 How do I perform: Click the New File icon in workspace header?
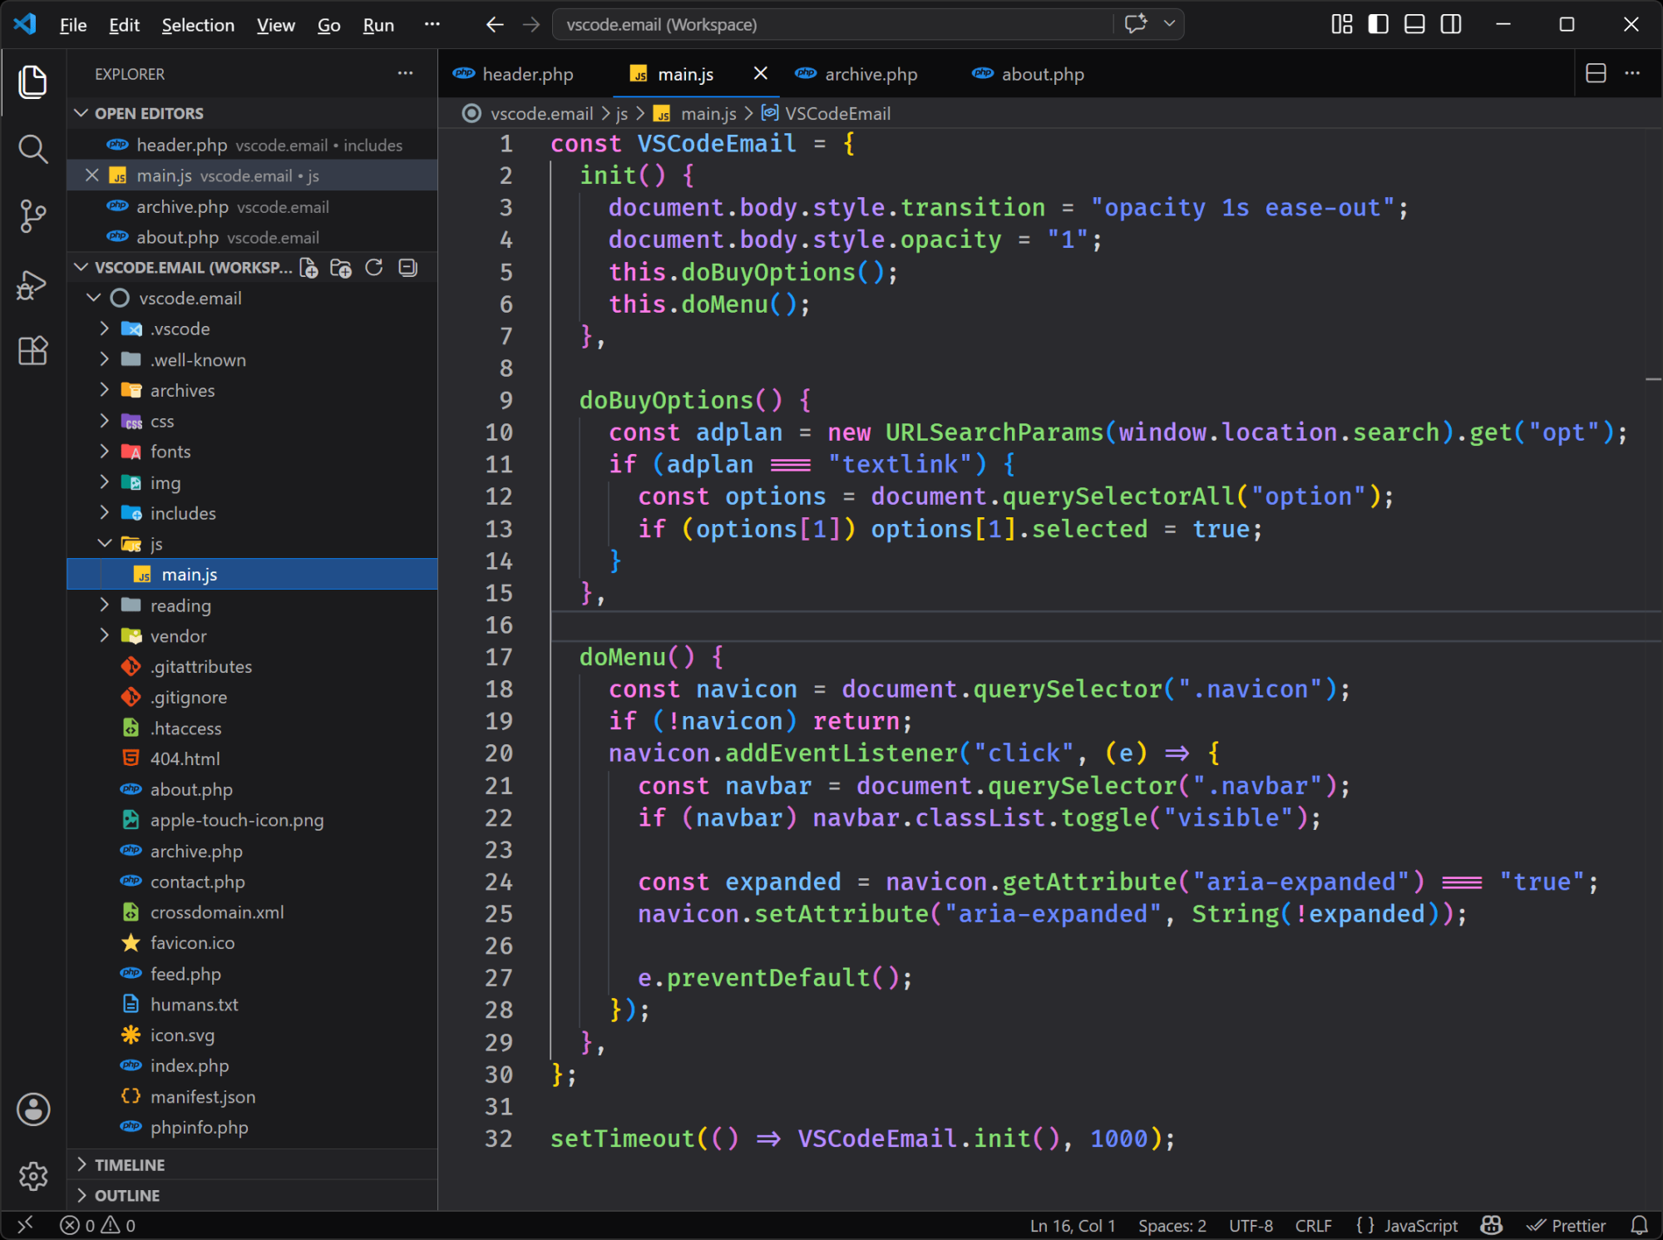coord(308,268)
